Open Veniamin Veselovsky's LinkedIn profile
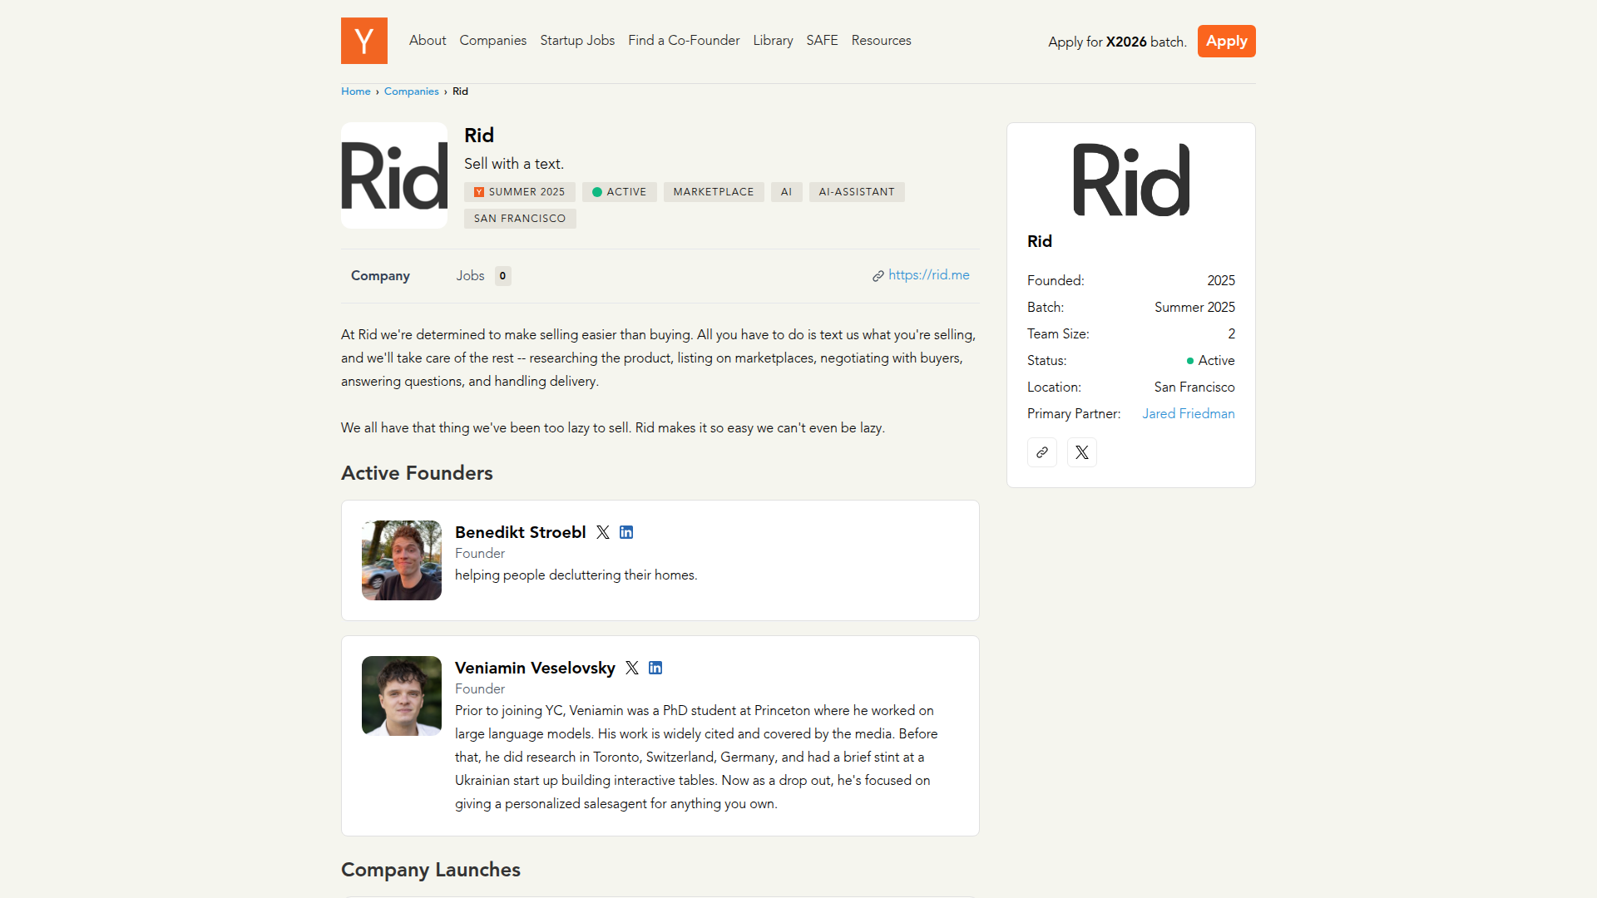Screen dimensions: 1597x898 tap(655, 668)
